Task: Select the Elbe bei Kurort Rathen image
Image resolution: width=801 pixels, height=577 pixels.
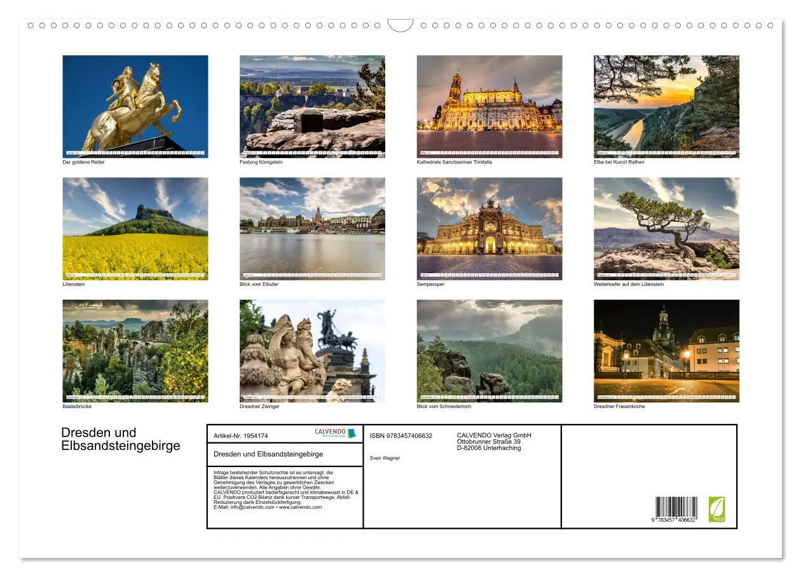Action: point(667,105)
